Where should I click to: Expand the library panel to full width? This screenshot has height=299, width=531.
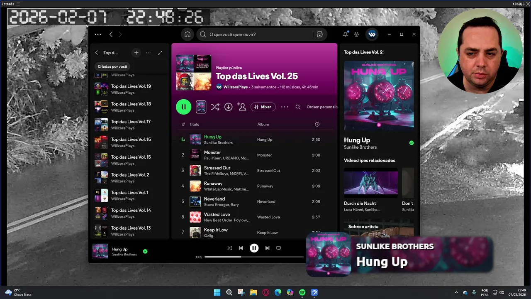pos(160,53)
